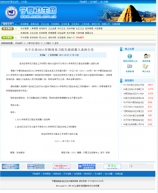Click 网站首页 in the breadcrumb trail
Screen dimensions: 158x193
click(19, 43)
